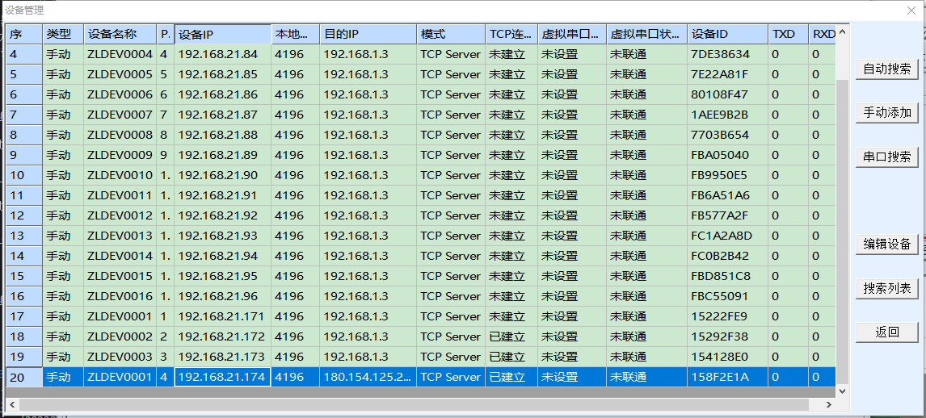Select the cell 192.168.21.173
This screenshot has height=418, width=926.
(223, 357)
